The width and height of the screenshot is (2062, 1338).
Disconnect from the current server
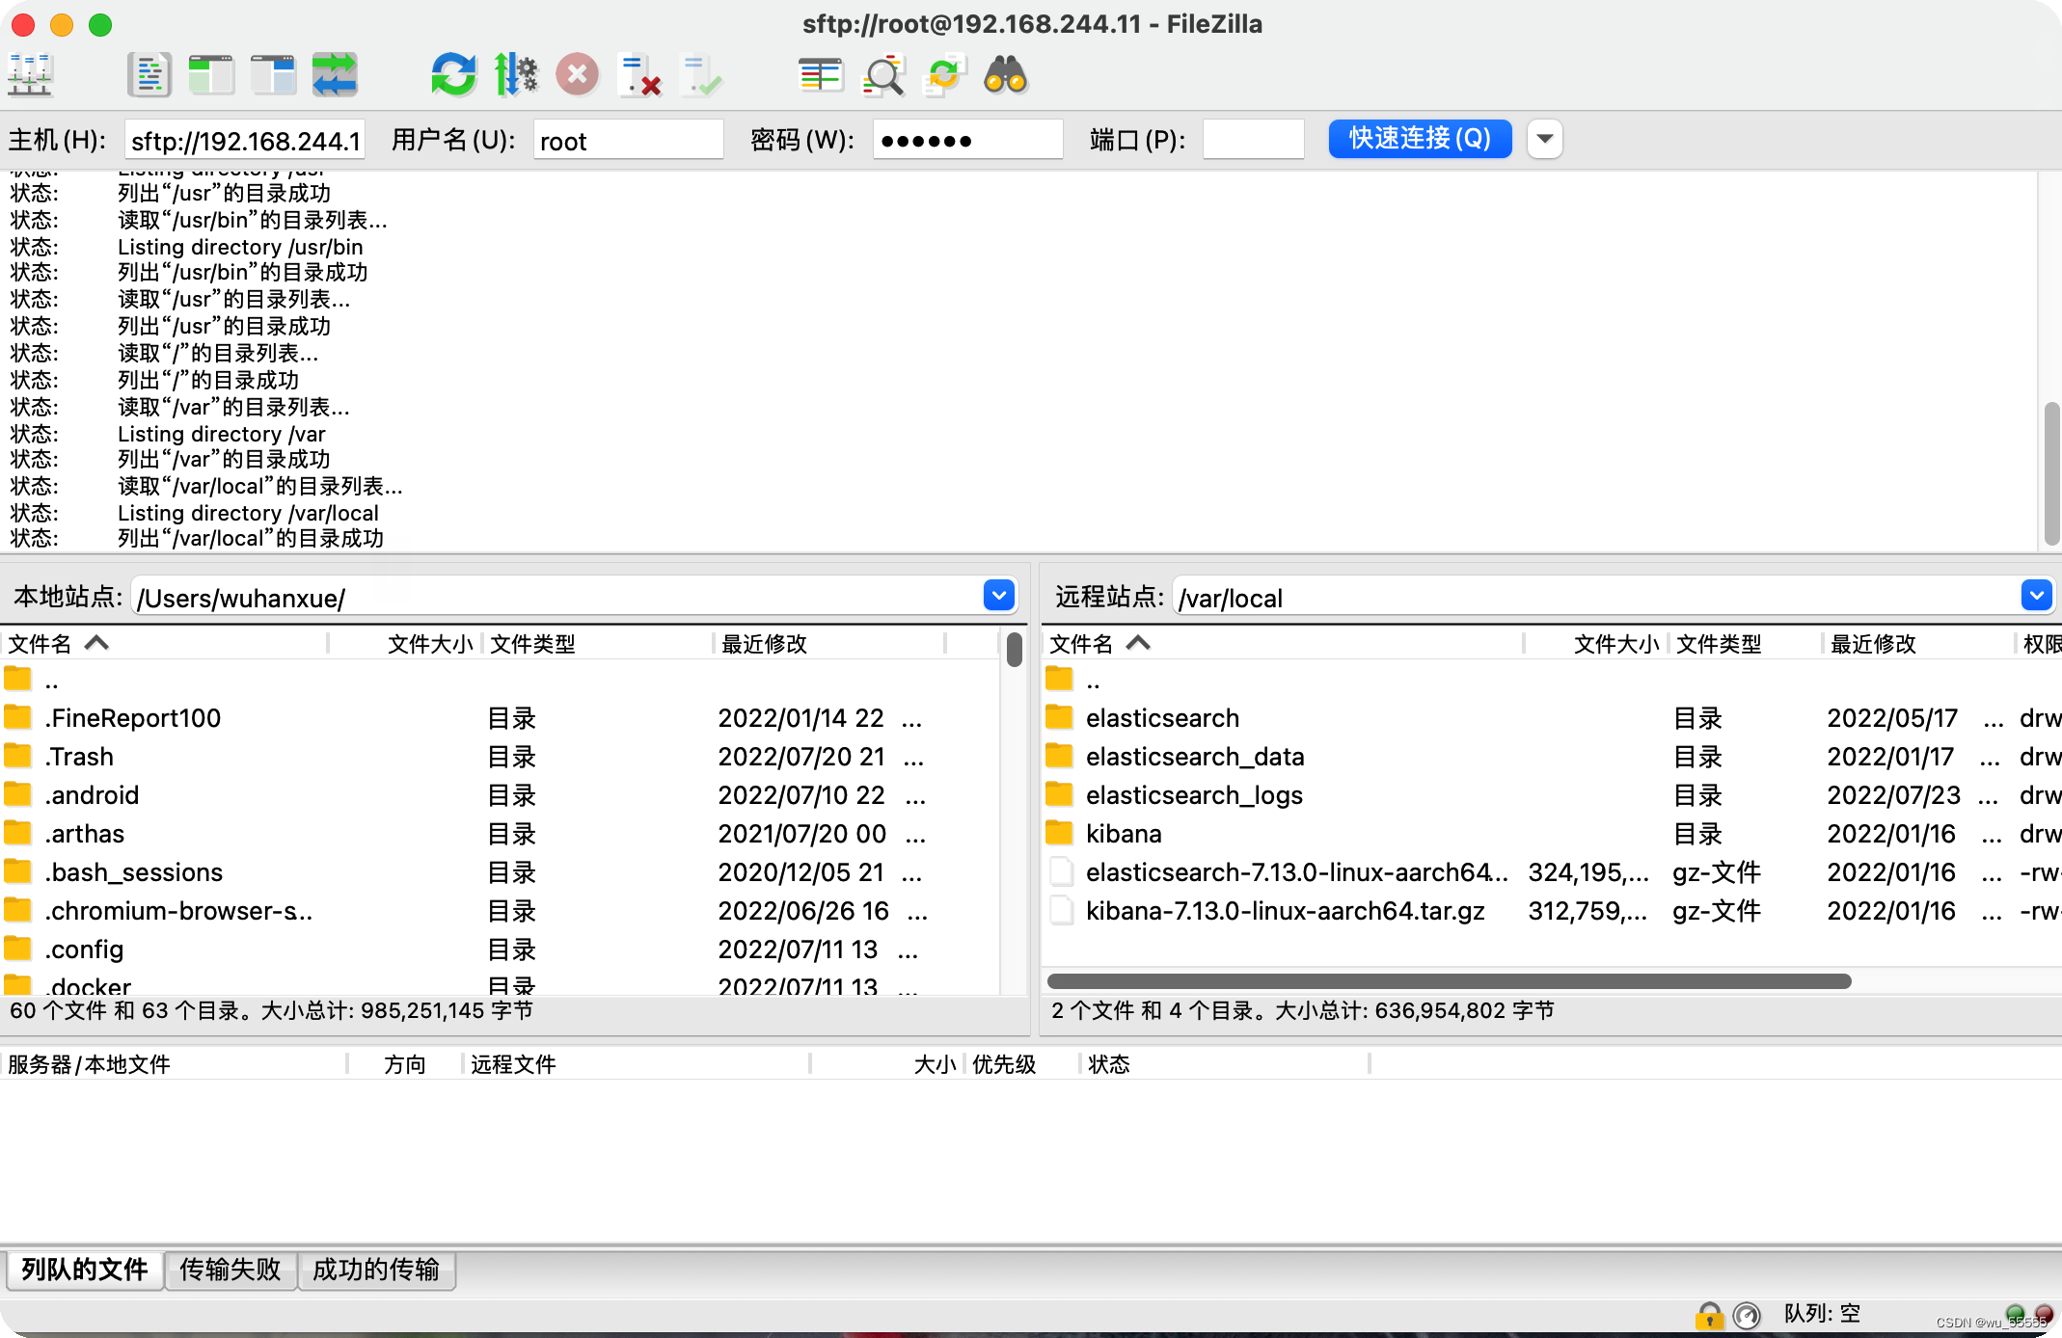[x=639, y=75]
